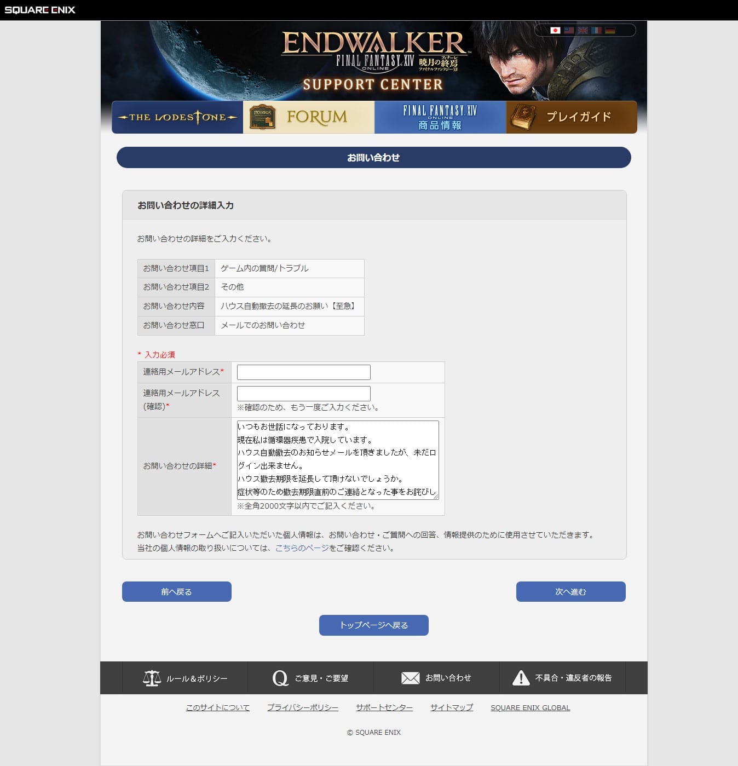Click the Square Enix logo
Viewport: 738px width, 766px height.
pyautogui.click(x=40, y=10)
